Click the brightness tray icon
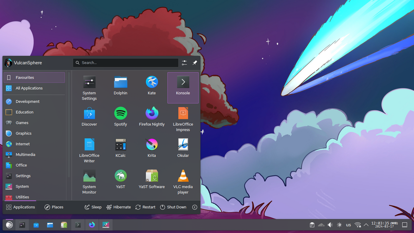 click(x=339, y=225)
